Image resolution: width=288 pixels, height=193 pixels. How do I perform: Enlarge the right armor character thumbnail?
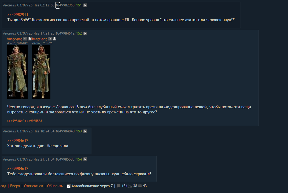tap(41, 72)
